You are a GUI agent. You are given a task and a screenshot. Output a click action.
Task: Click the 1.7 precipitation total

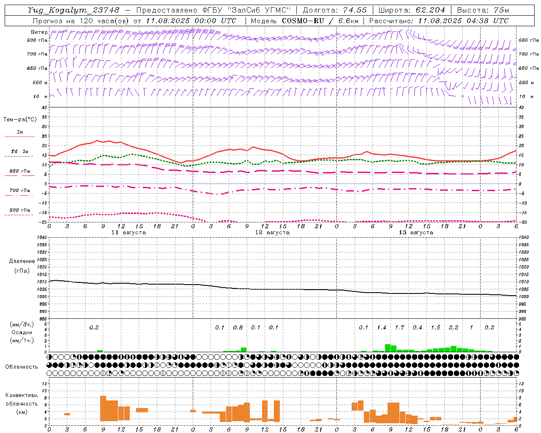click(x=399, y=327)
